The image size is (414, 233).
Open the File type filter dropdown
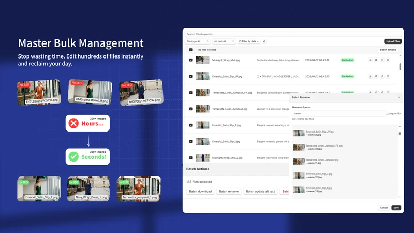point(198,41)
